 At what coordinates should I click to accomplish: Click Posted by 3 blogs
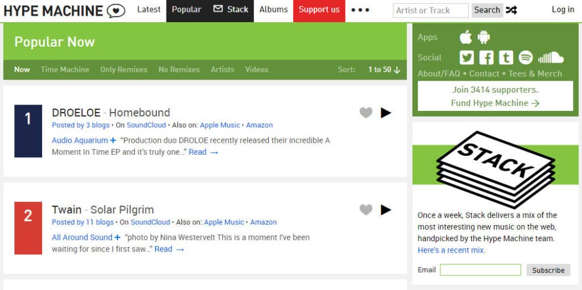pos(81,125)
